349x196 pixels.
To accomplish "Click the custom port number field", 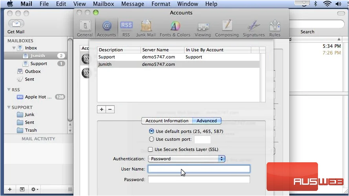I will point(202,139).
